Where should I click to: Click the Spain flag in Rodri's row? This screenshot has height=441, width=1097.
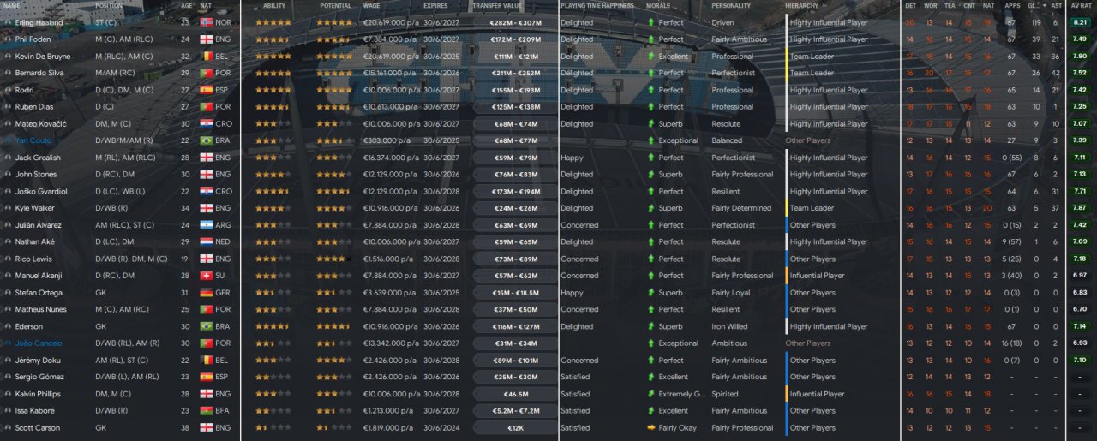click(x=205, y=90)
